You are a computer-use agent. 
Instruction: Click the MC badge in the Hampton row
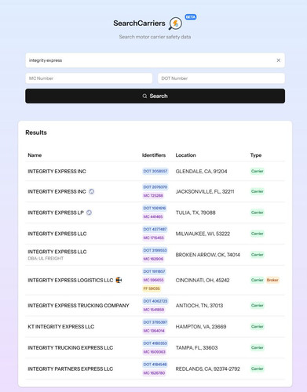click(x=154, y=331)
